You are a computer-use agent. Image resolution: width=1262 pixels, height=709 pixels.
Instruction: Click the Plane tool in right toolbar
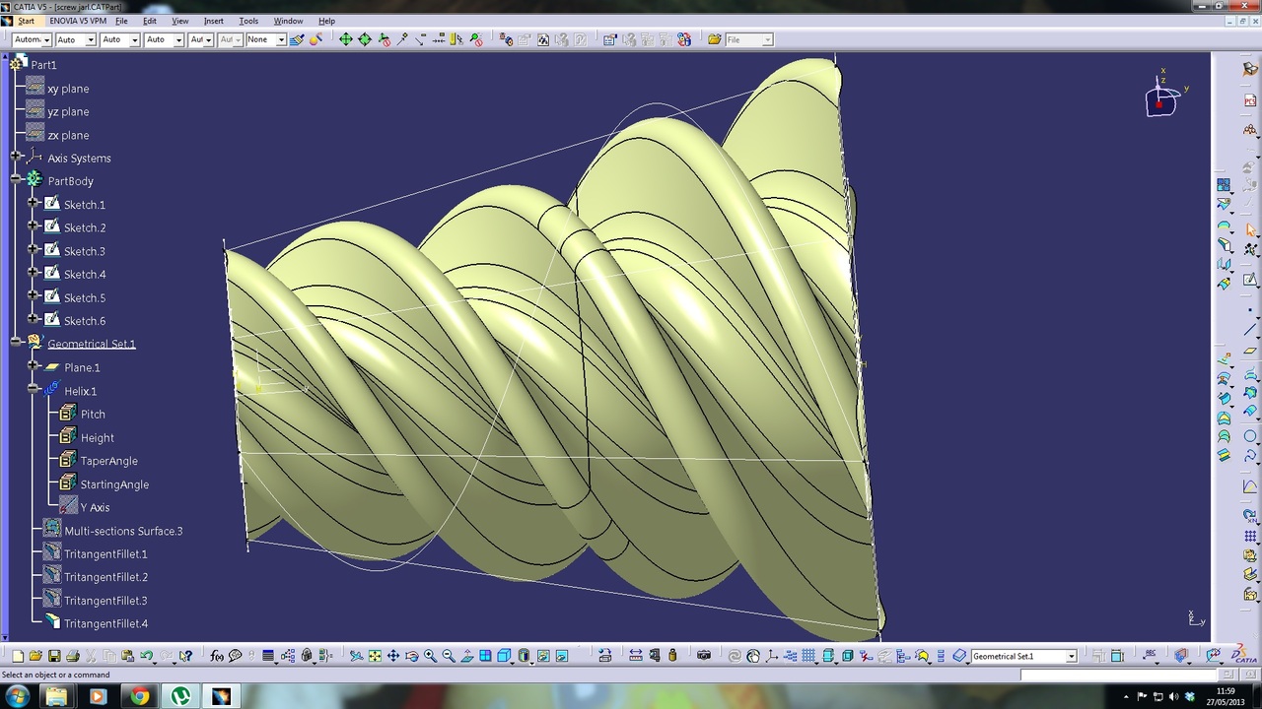(1250, 352)
